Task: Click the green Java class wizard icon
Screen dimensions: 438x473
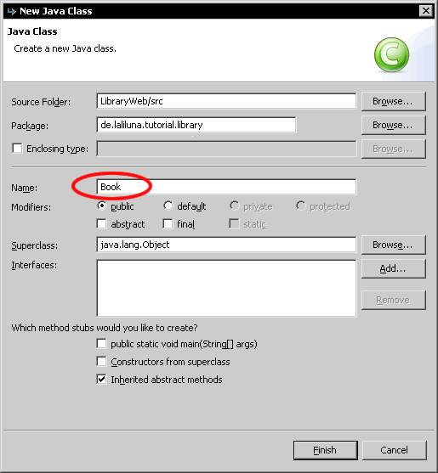Action: point(391,55)
